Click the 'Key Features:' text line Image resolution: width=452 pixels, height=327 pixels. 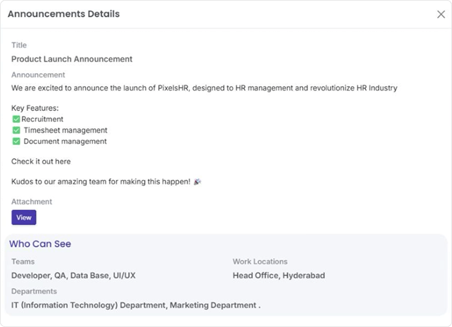[35, 108]
